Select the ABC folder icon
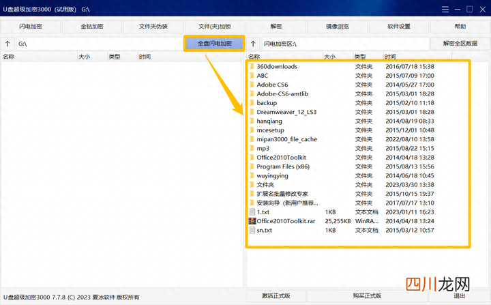Viewport: 491px width, 305px height. 252,76
